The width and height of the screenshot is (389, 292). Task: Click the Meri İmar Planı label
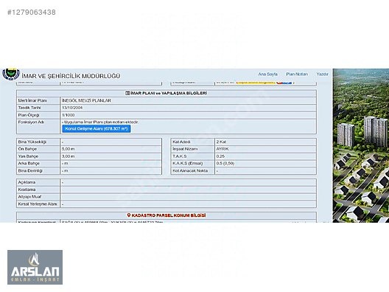pos(32,100)
